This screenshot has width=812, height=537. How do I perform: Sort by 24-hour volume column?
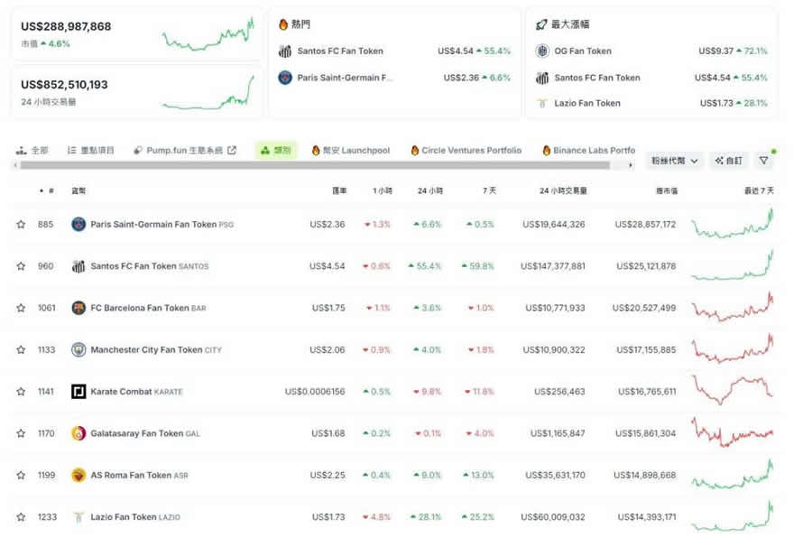[x=563, y=191]
